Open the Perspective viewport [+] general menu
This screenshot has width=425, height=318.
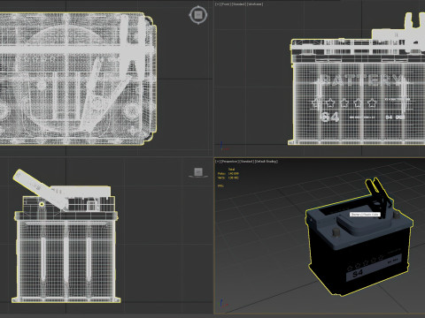point(218,162)
